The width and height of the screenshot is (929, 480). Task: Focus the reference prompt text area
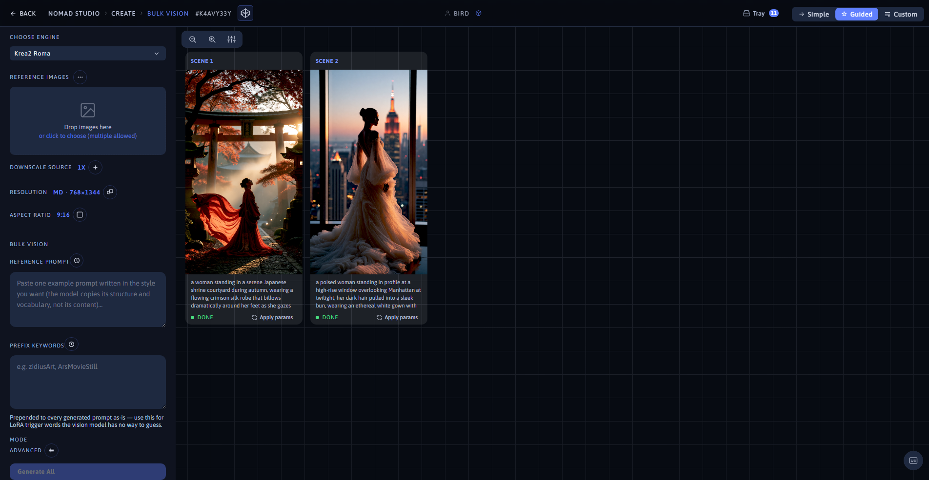click(88, 299)
